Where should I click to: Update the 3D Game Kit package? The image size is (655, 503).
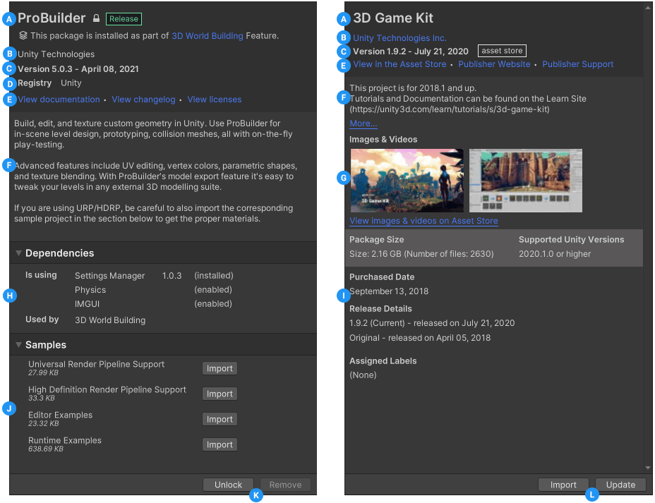(620, 485)
